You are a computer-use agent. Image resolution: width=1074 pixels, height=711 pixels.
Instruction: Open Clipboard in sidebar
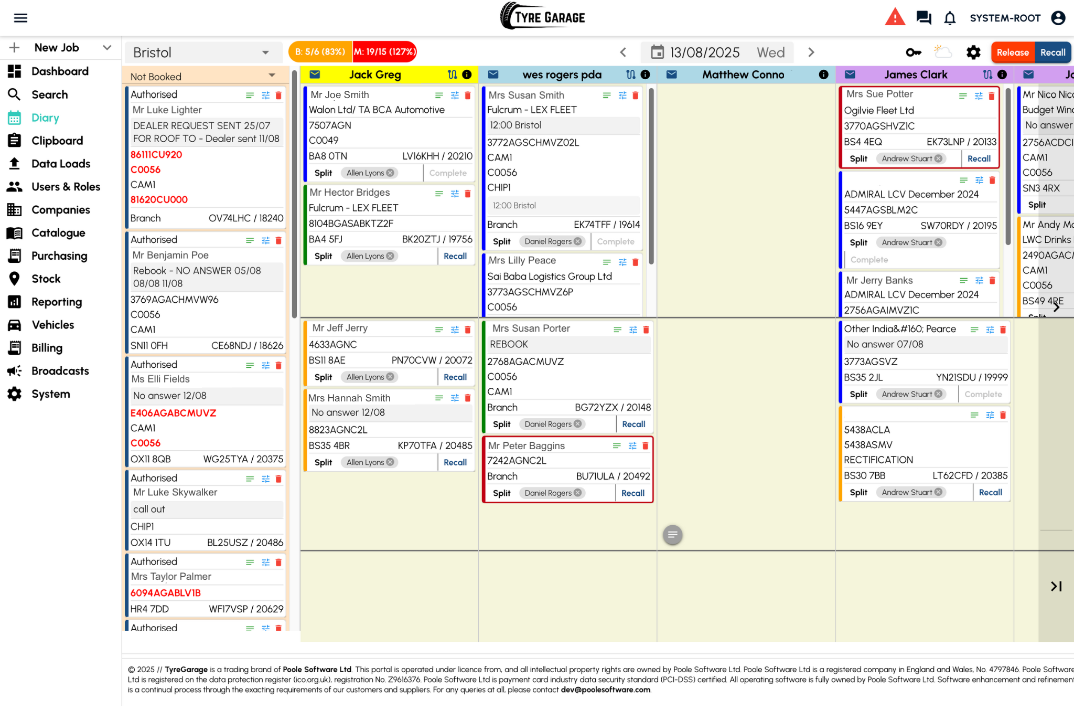pos(57,141)
